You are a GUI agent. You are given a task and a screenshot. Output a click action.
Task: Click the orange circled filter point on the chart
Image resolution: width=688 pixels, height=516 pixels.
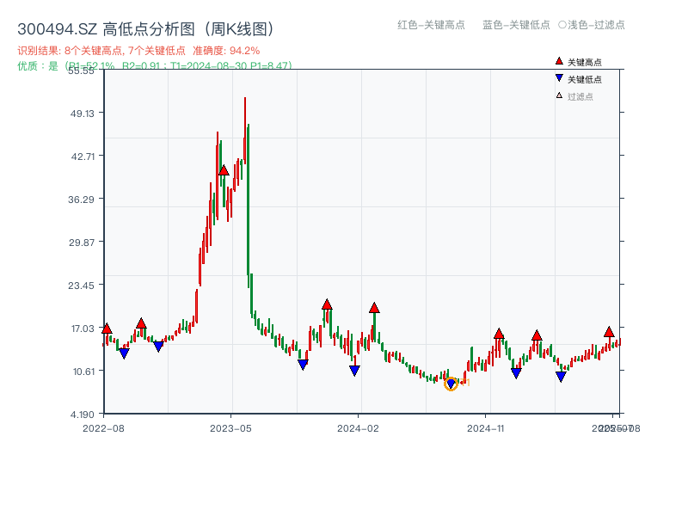pos(451,384)
